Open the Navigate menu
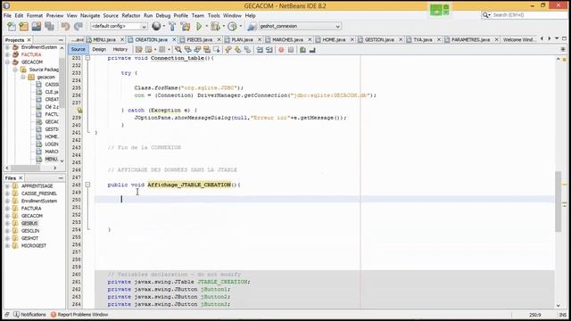 point(90,16)
